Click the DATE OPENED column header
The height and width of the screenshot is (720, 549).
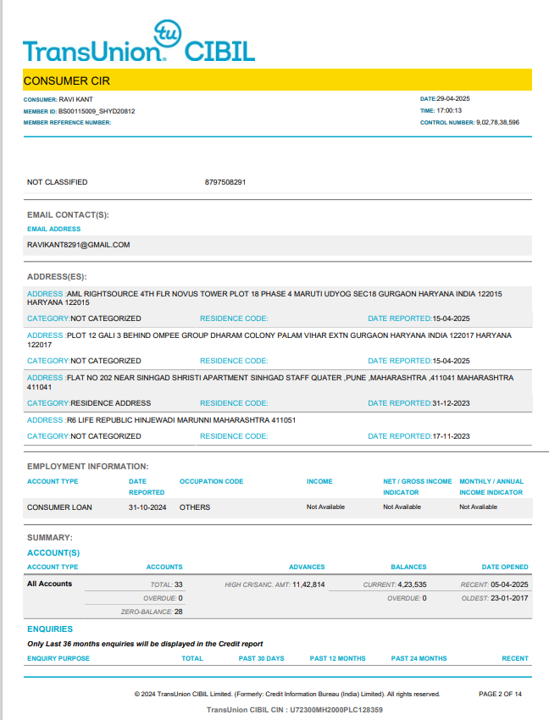(505, 567)
